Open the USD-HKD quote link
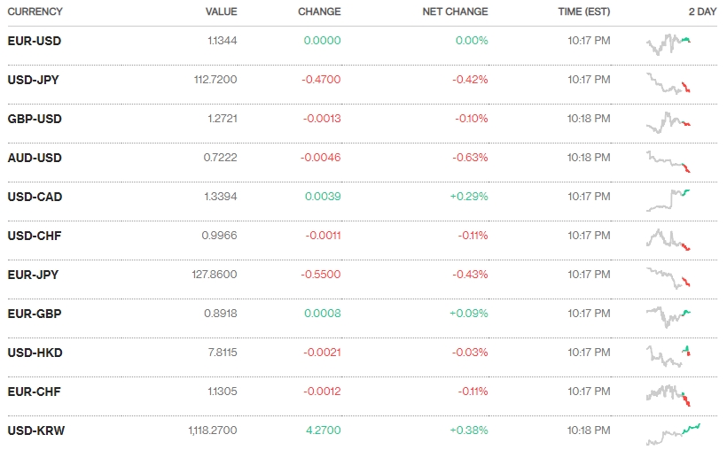 coord(35,353)
